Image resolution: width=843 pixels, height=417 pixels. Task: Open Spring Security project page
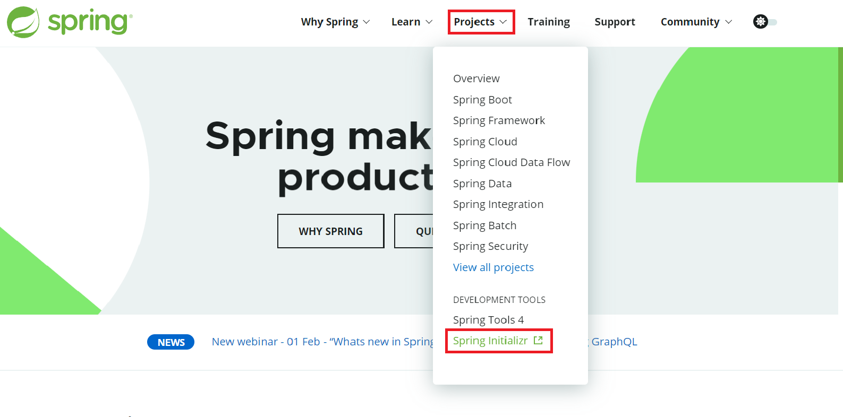tap(490, 246)
